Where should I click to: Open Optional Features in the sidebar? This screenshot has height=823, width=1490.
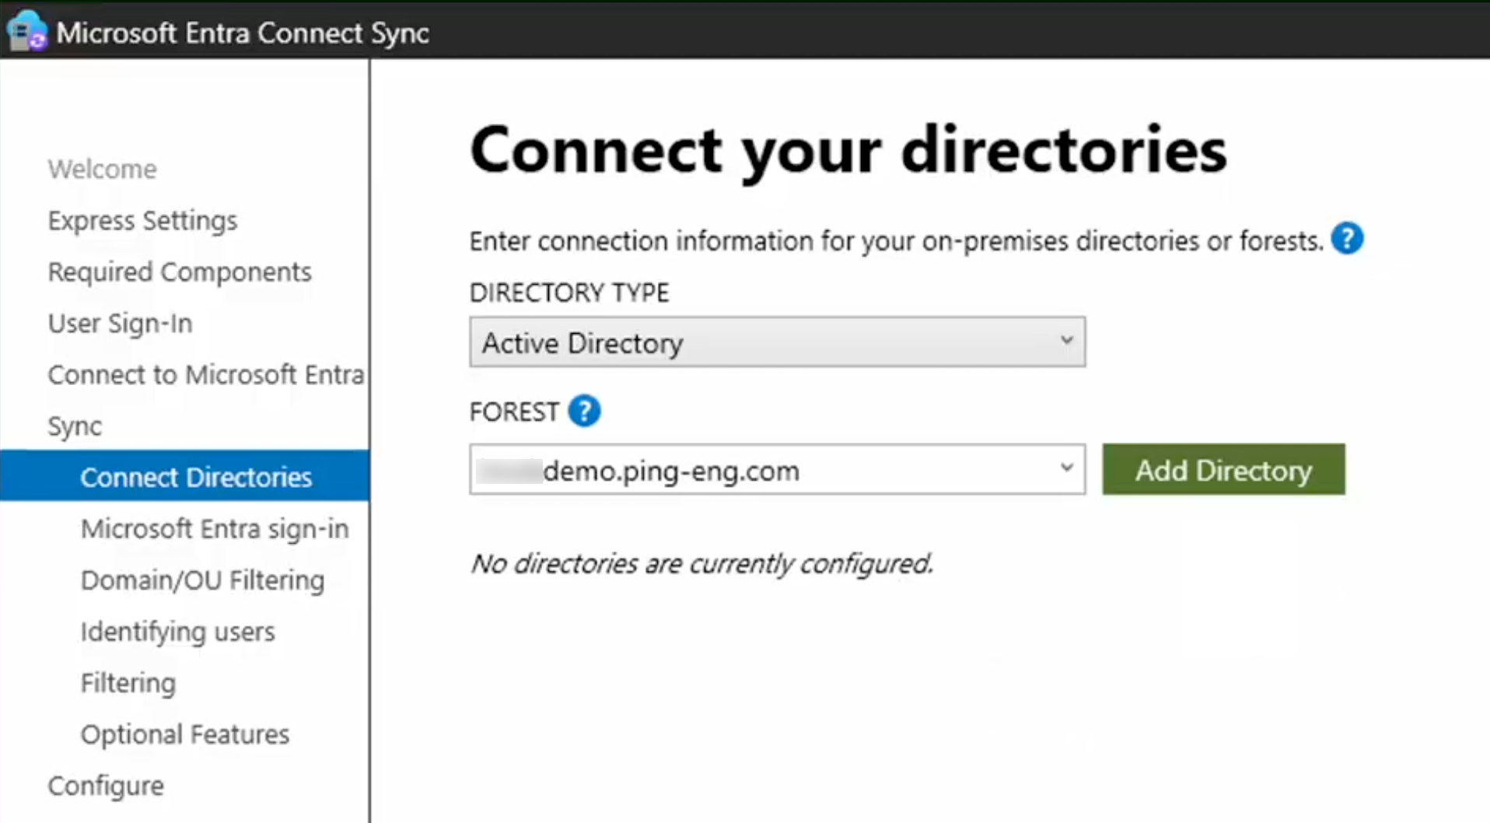(184, 734)
